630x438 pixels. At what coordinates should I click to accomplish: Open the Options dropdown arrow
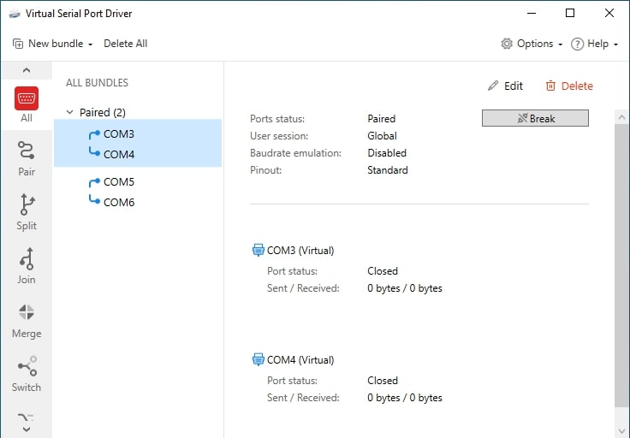click(x=560, y=44)
